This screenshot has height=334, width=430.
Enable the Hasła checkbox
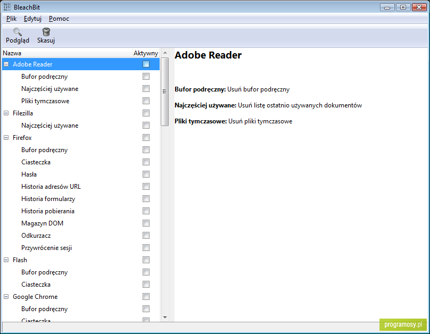[x=146, y=174]
